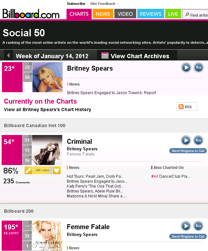Go to previous week arrow

(x=8, y=56)
